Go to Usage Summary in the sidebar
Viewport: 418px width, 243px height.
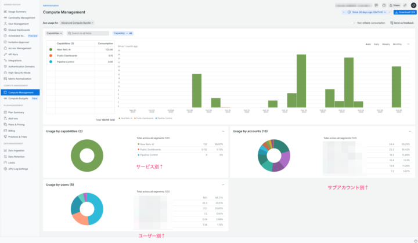(17, 11)
